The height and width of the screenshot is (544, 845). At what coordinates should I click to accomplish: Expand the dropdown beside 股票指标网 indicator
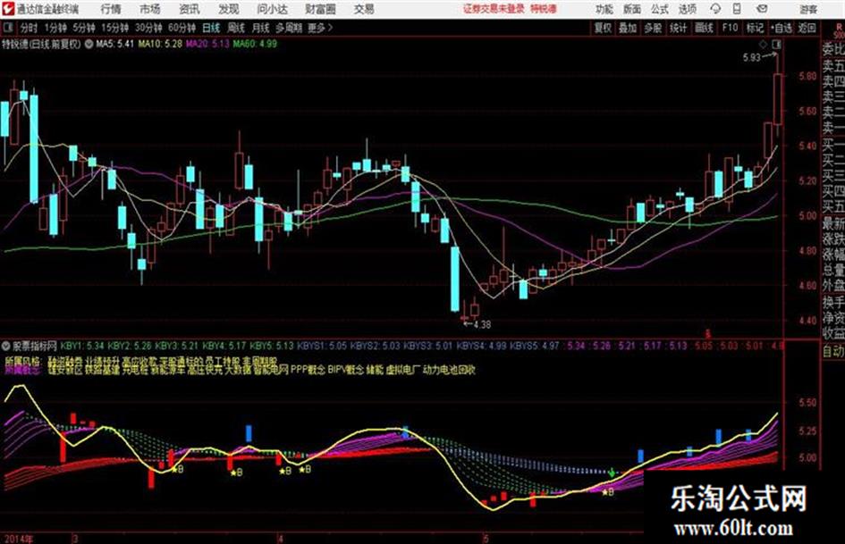click(x=6, y=346)
